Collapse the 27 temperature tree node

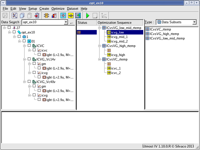4,28
